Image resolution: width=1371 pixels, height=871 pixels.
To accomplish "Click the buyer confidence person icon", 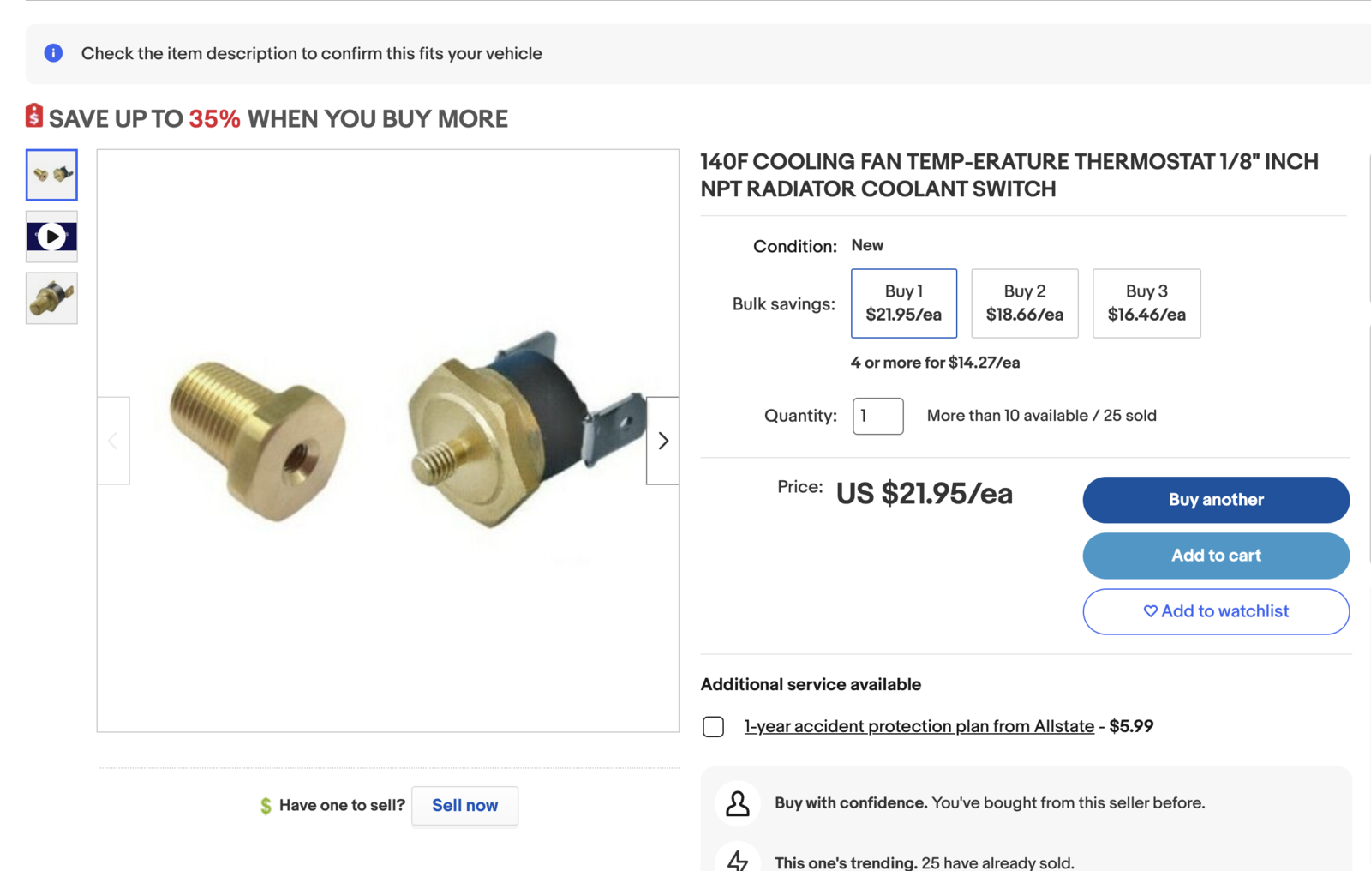I will [738, 803].
